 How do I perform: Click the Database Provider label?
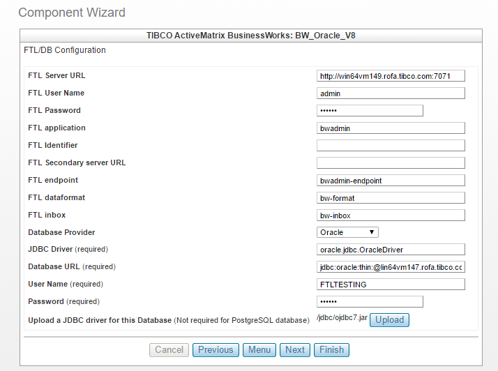click(61, 232)
